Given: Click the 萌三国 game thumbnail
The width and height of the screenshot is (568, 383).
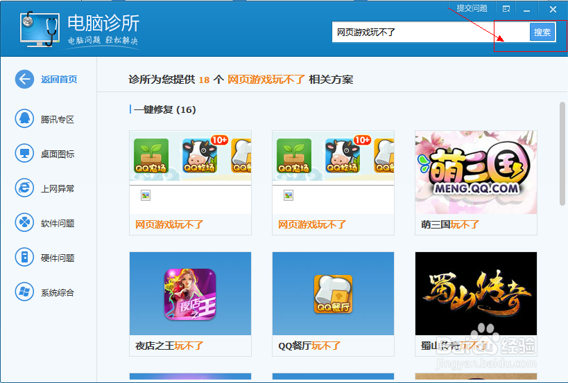Looking at the screenshot, I should (x=476, y=172).
